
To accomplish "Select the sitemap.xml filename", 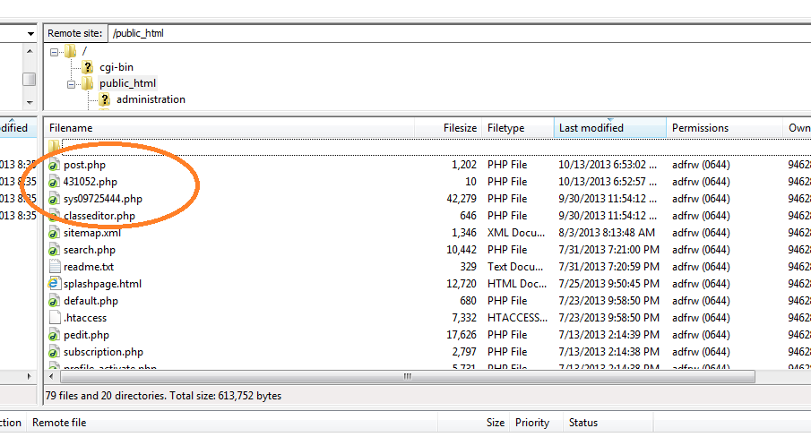I will pyautogui.click(x=92, y=233).
